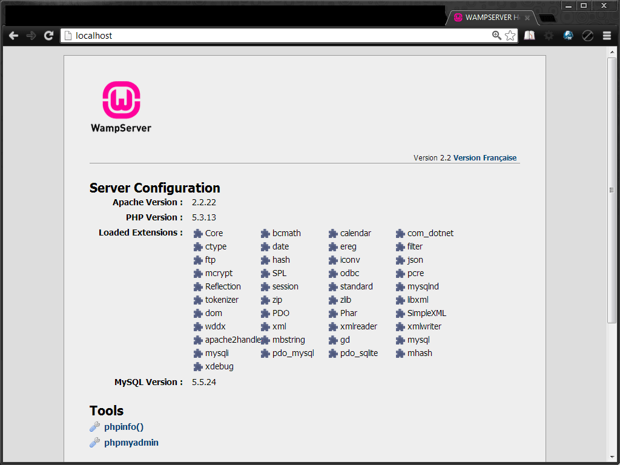Click the puzzle icon next to Phar

(333, 313)
